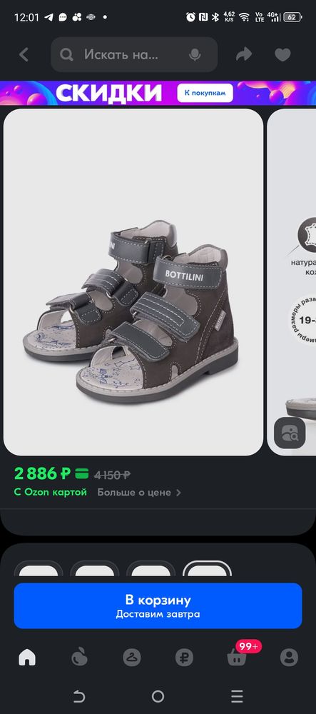The width and height of the screenshot is (316, 714).
Task: Select the first size variant chip
Action: tap(39, 569)
